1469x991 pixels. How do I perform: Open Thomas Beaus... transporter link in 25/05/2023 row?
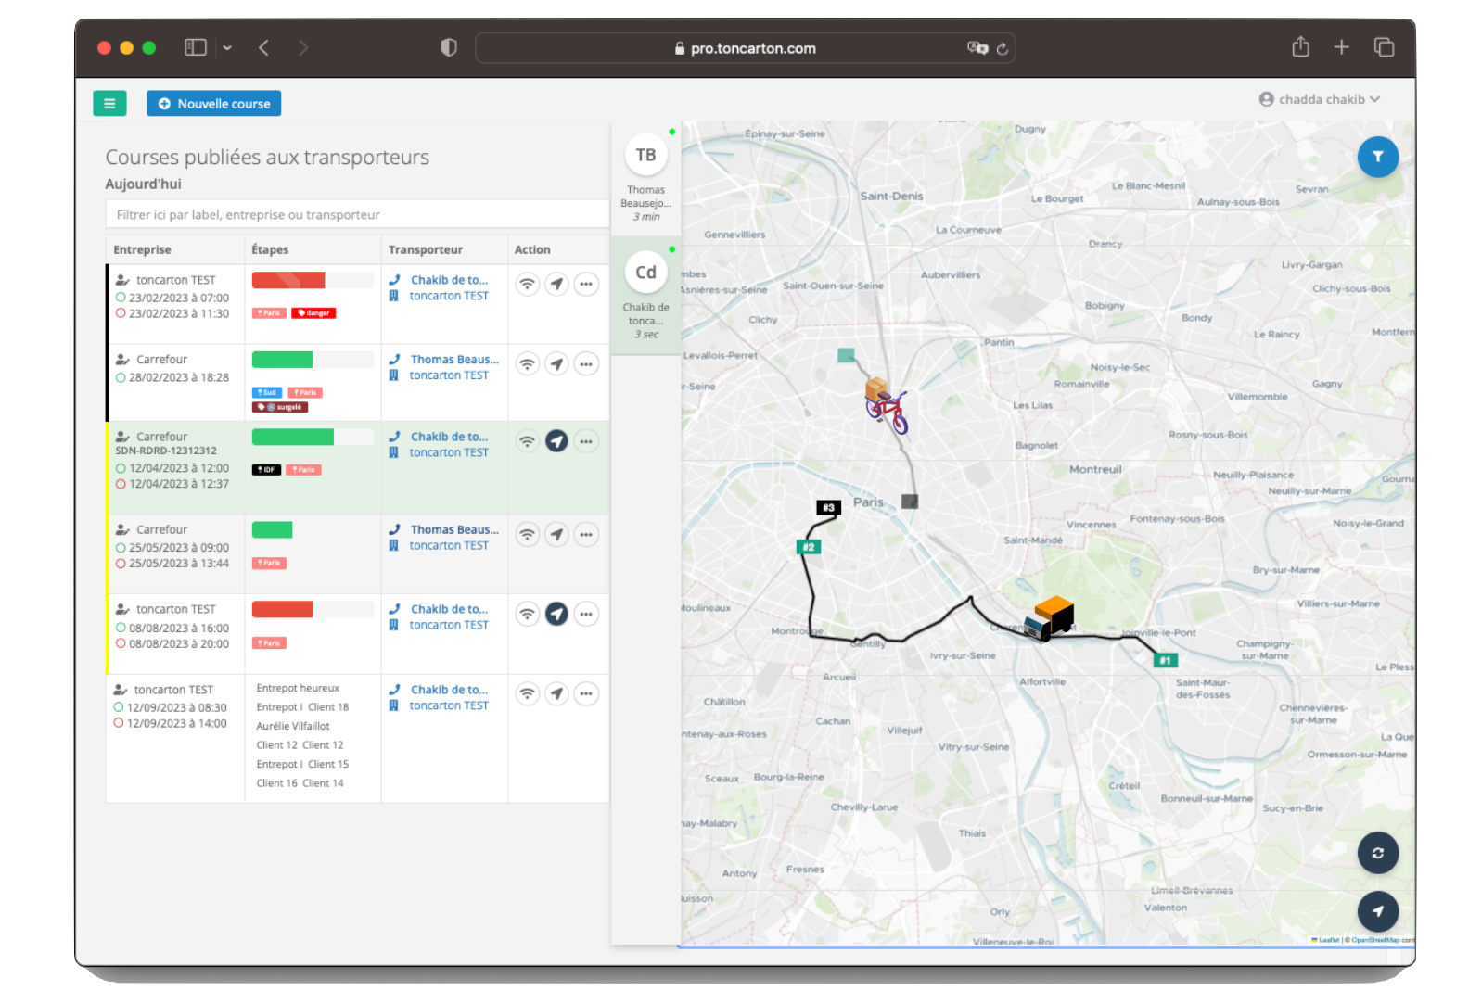tap(453, 530)
